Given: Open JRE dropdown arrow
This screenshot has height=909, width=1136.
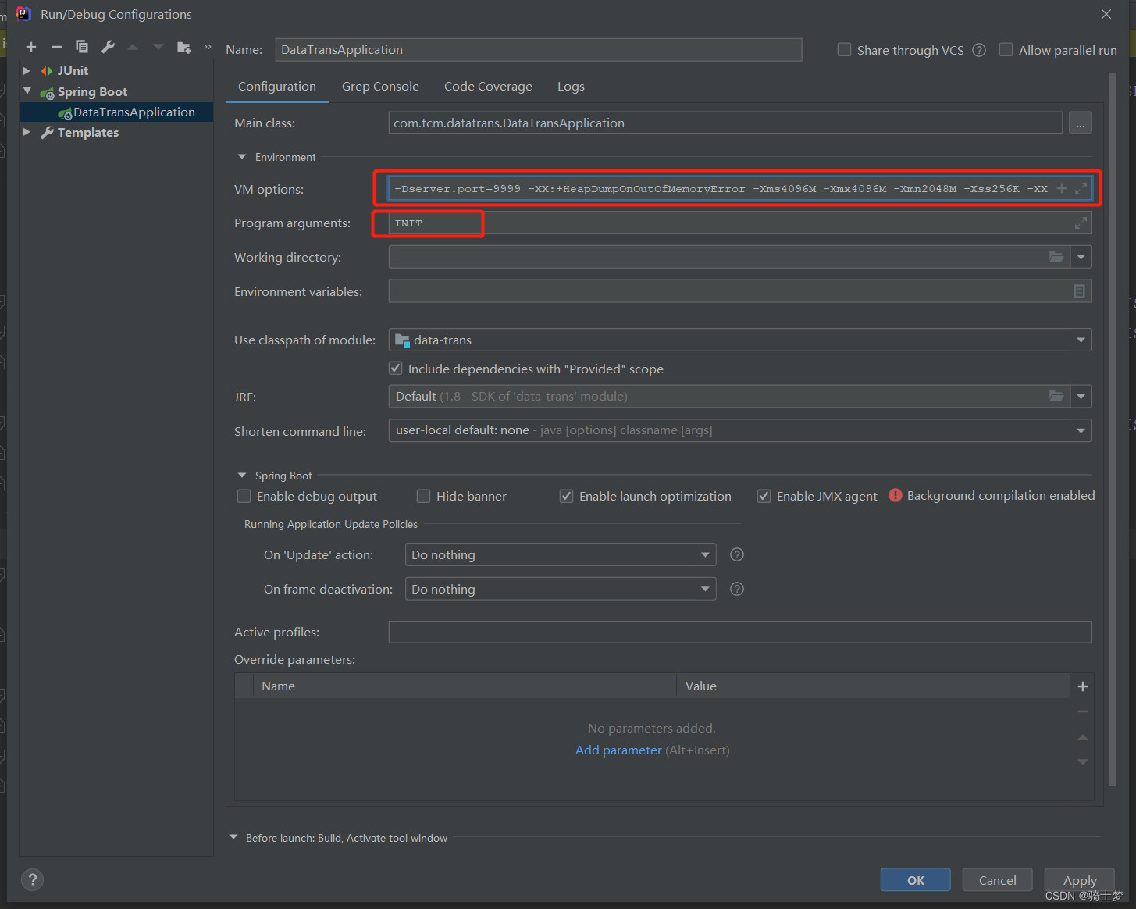Looking at the screenshot, I should 1081,397.
